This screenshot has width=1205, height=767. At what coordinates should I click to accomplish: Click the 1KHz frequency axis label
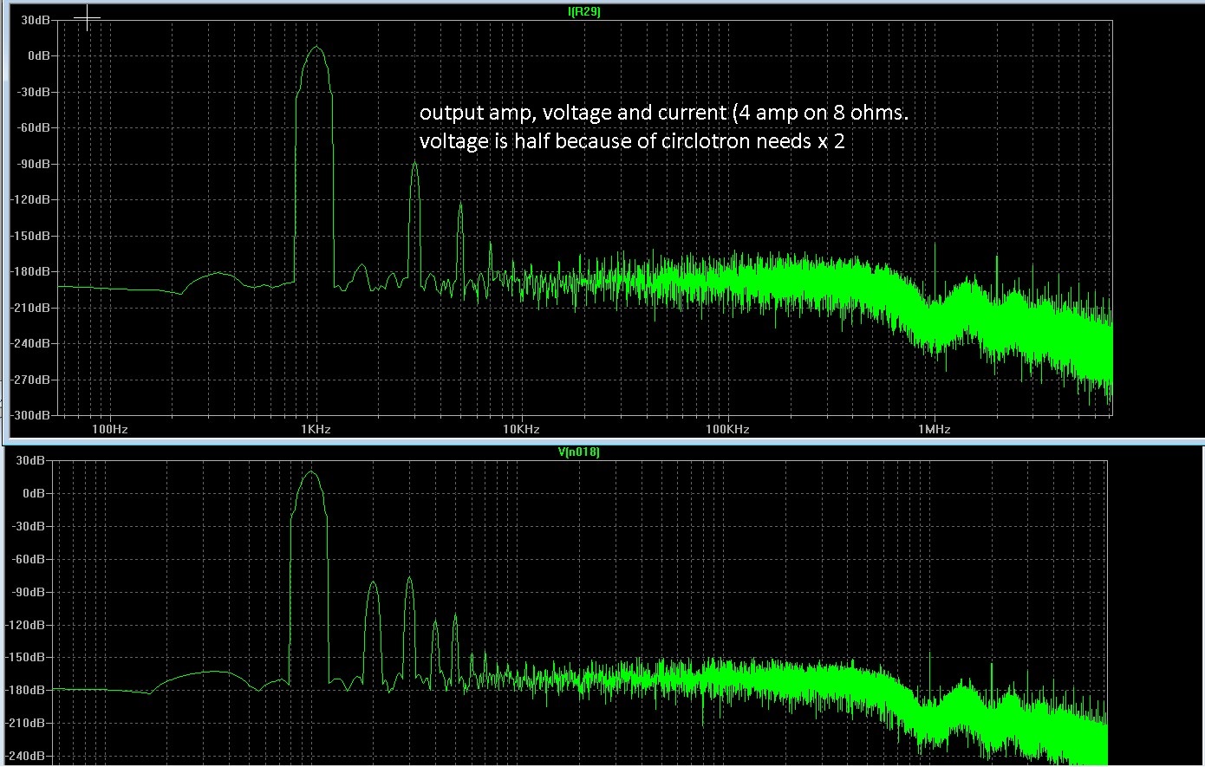click(x=316, y=429)
